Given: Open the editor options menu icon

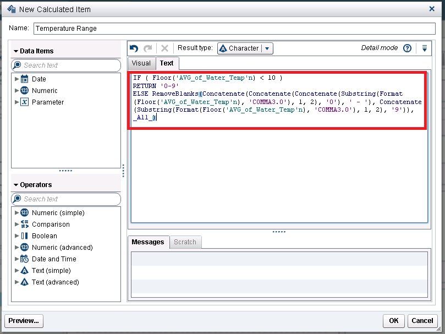Looking at the screenshot, I should click(x=425, y=48).
